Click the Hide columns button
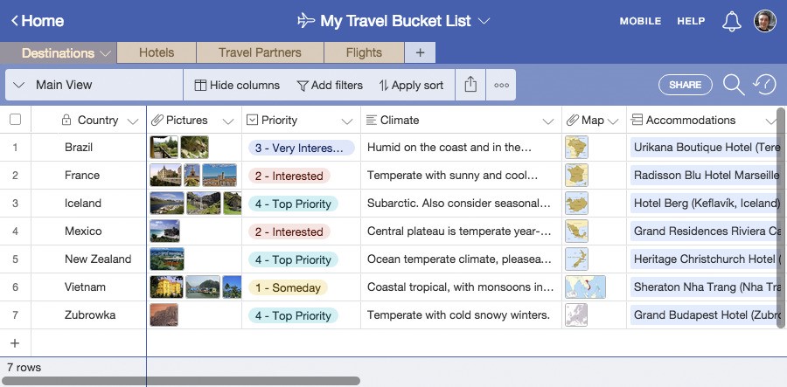Screen dimensions: 787x387 tap(237, 86)
